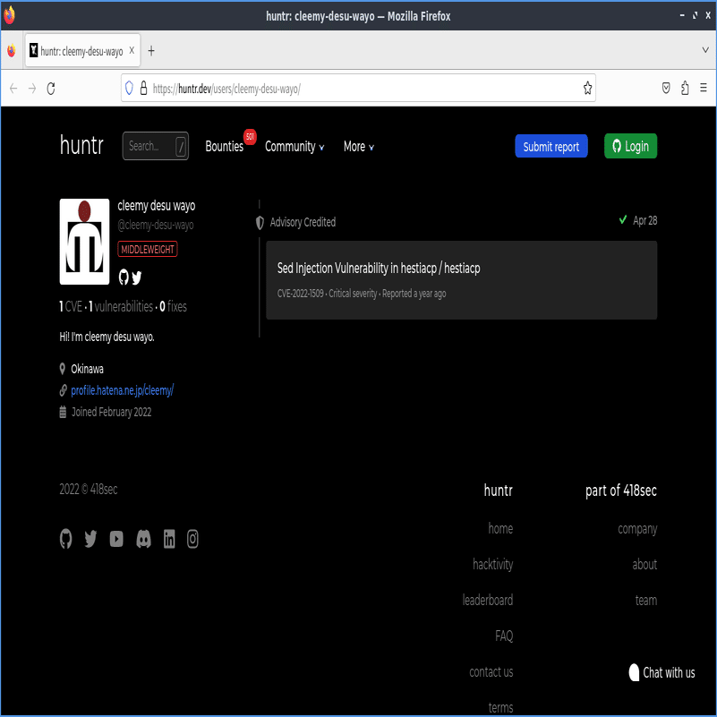Viewport: 717px width, 717px height.
Task: Go forward in browser history
Action: [32, 89]
